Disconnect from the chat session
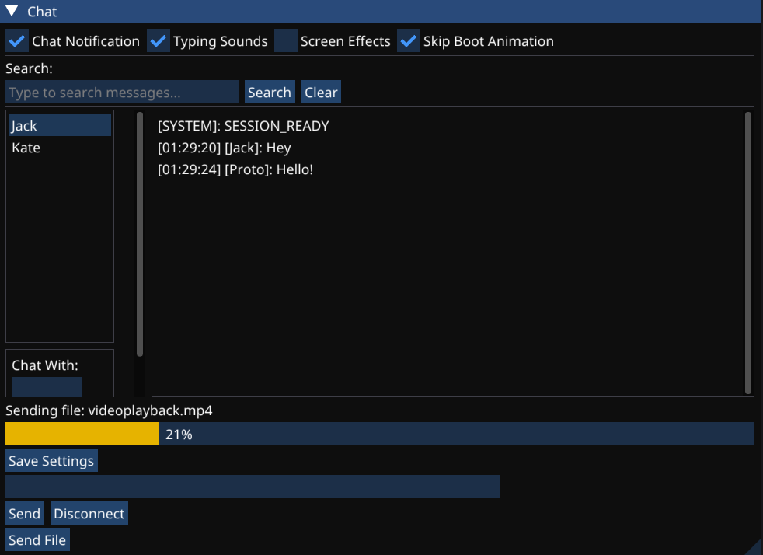763x555 pixels. point(89,513)
